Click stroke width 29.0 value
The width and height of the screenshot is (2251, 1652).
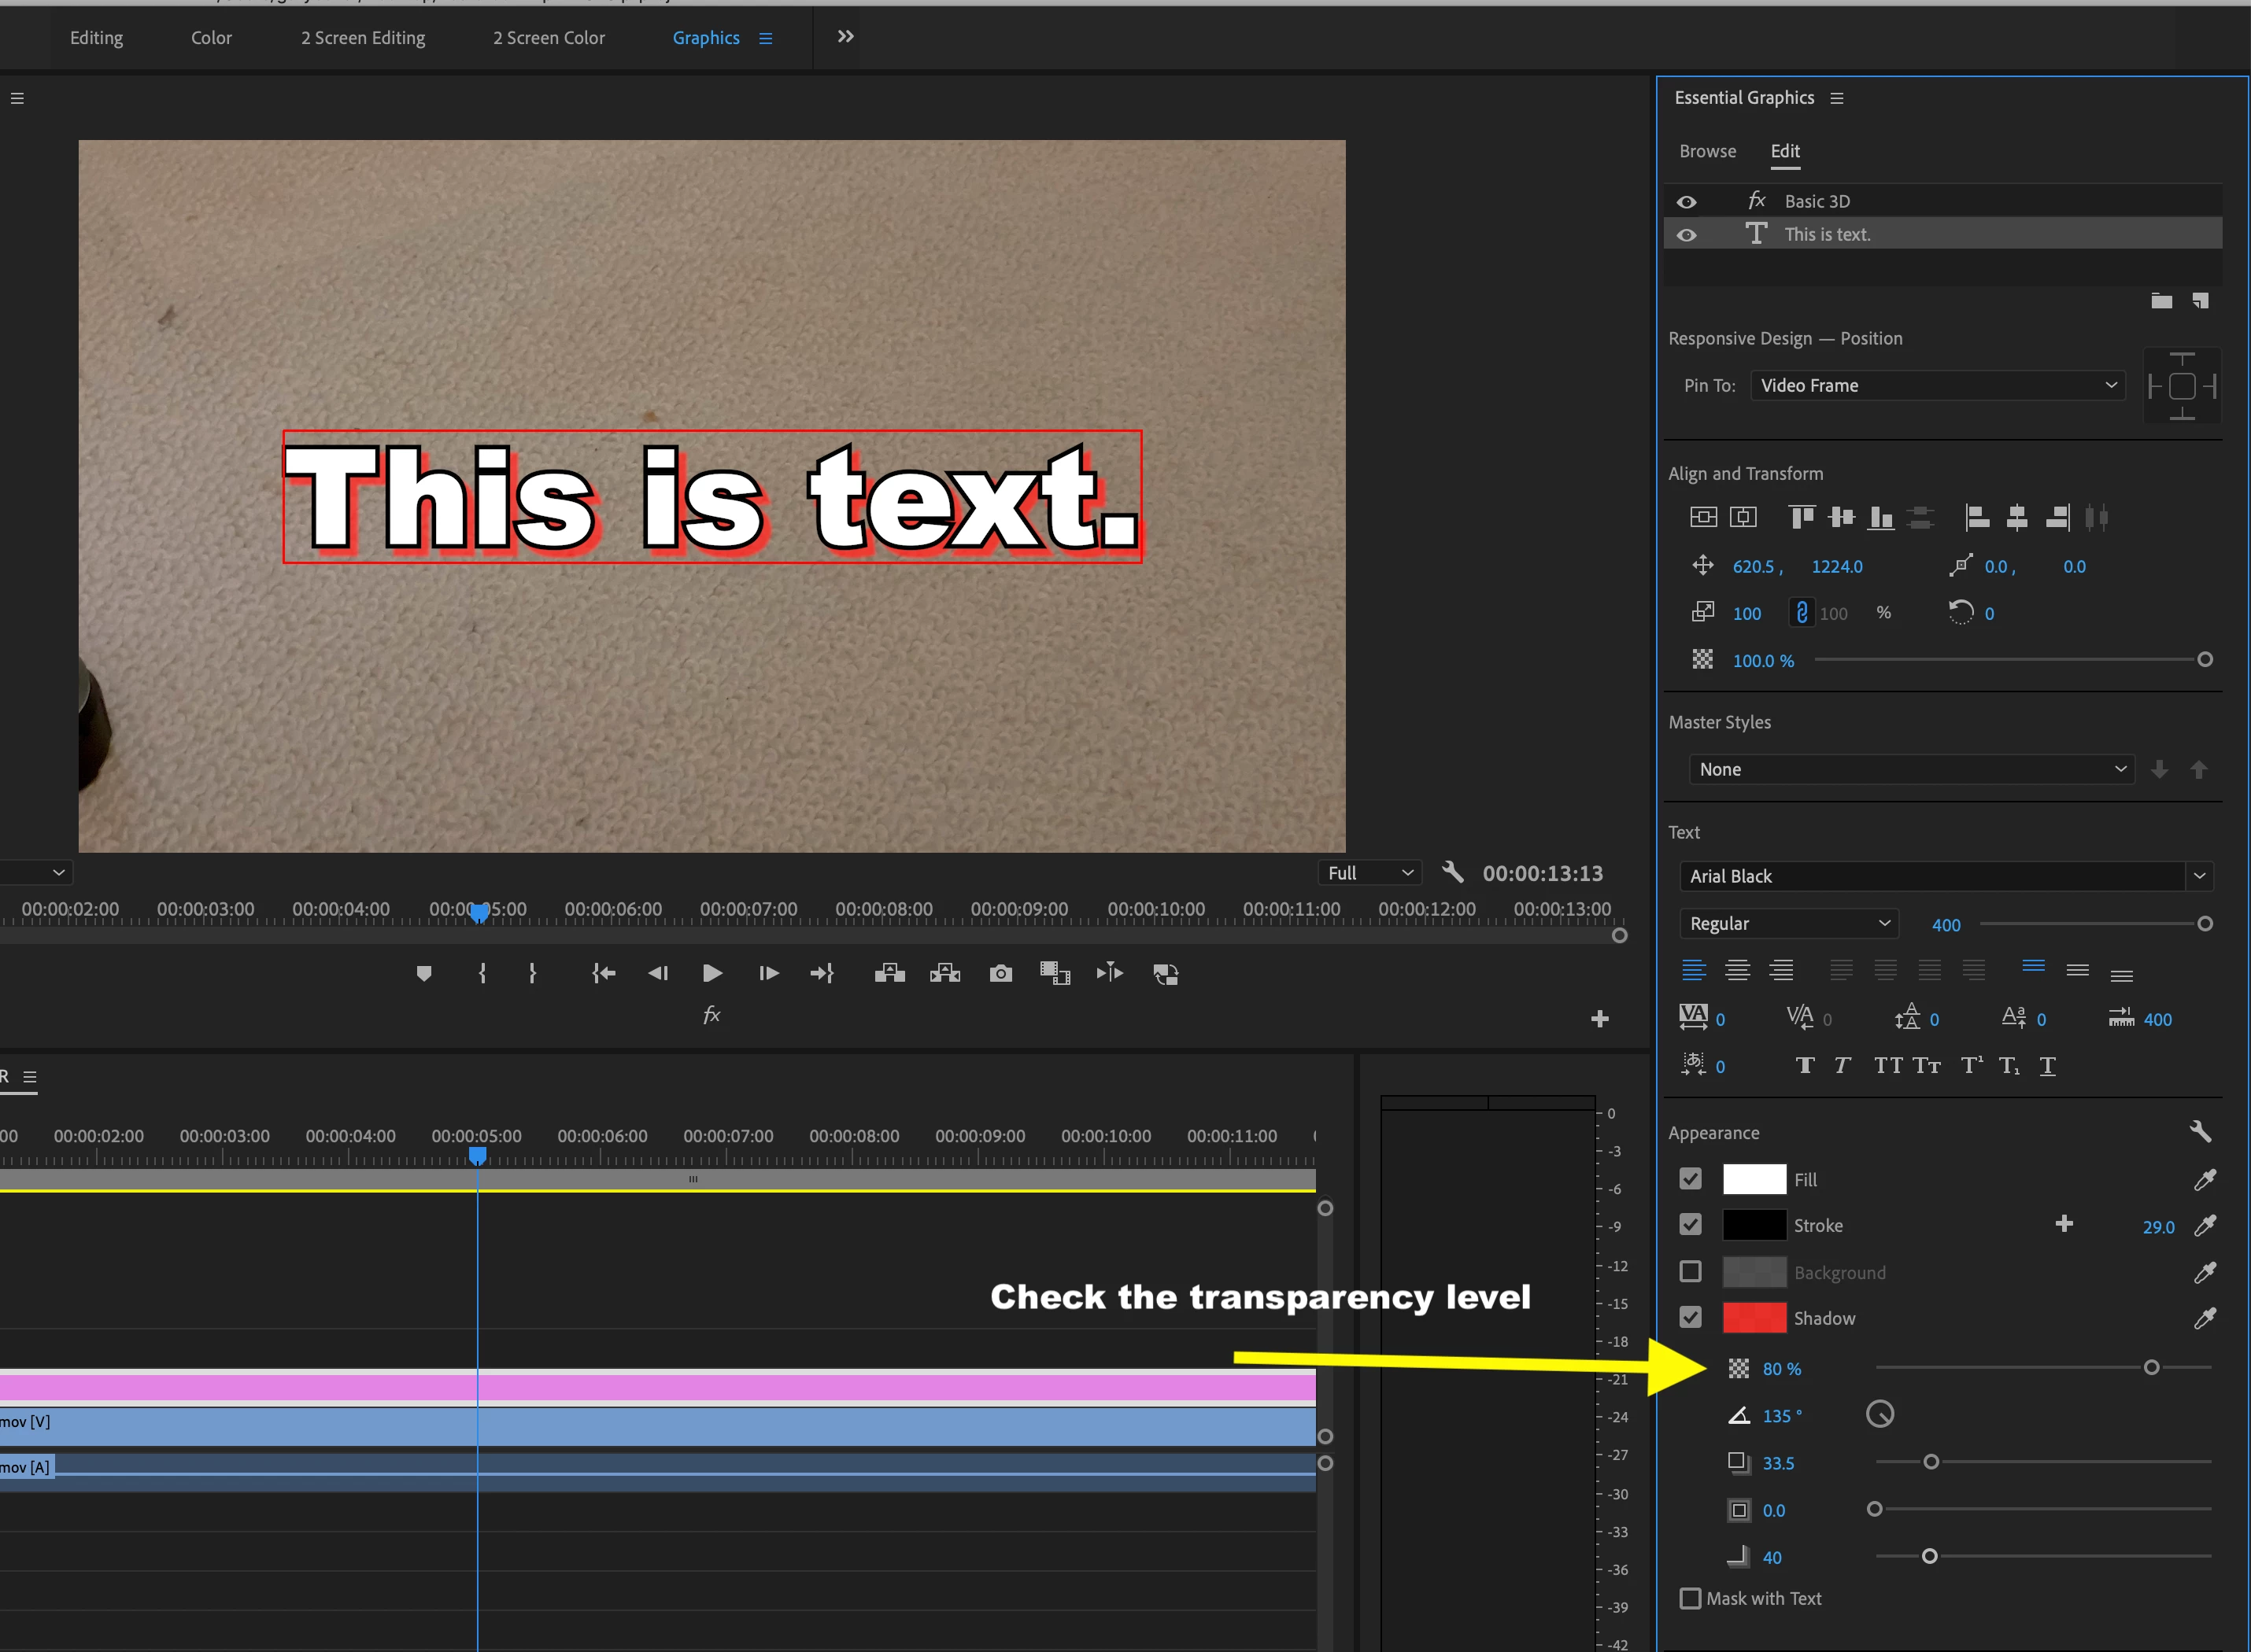[x=2159, y=1227]
